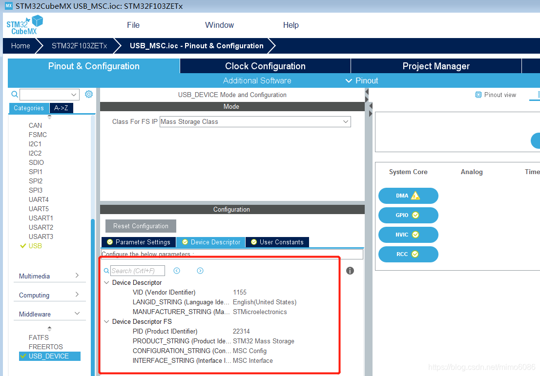The image size is (540, 376).
Task: Open the Parameter Settings tab
Action: (x=139, y=242)
